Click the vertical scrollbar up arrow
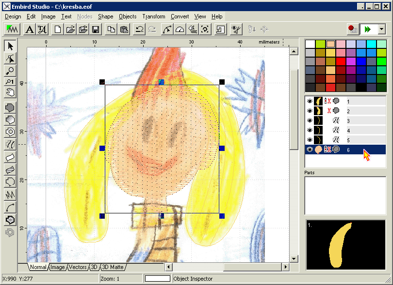Screen dimensions: 393x285 click(x=294, y=51)
